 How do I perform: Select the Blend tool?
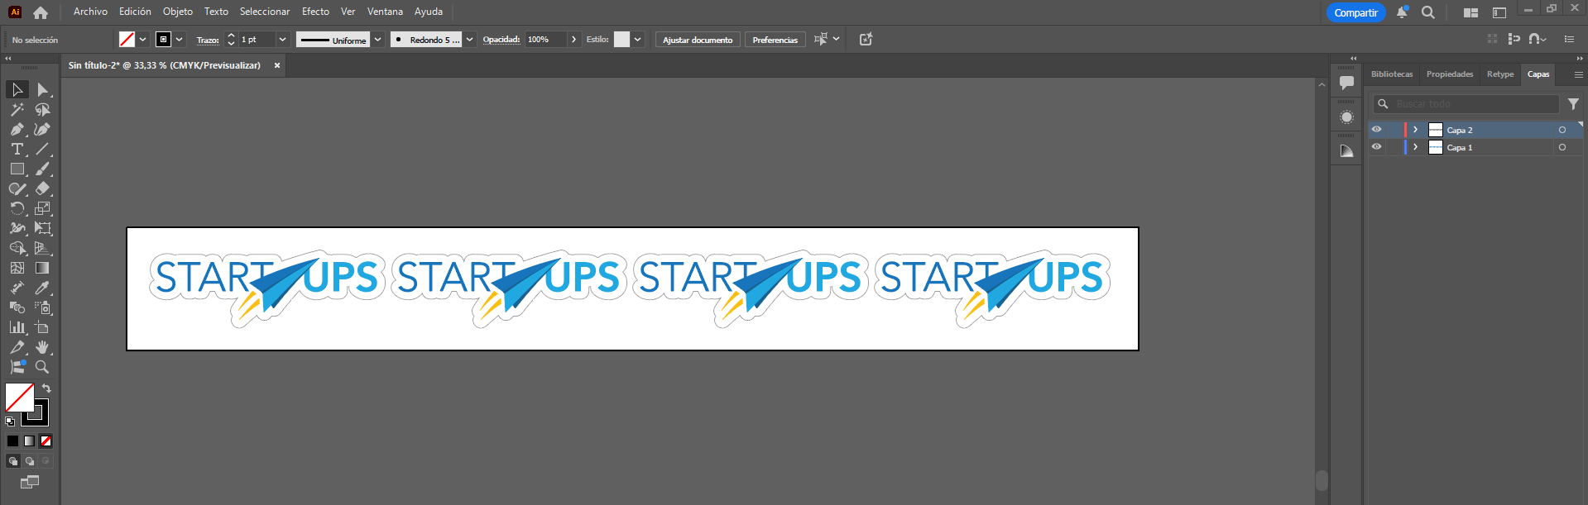tap(17, 307)
